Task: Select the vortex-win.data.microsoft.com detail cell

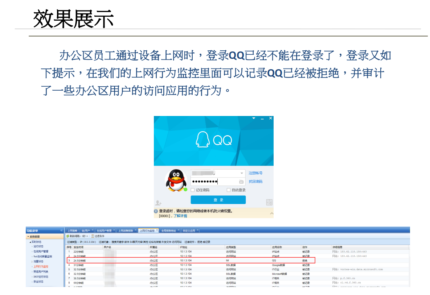Action: (357, 270)
